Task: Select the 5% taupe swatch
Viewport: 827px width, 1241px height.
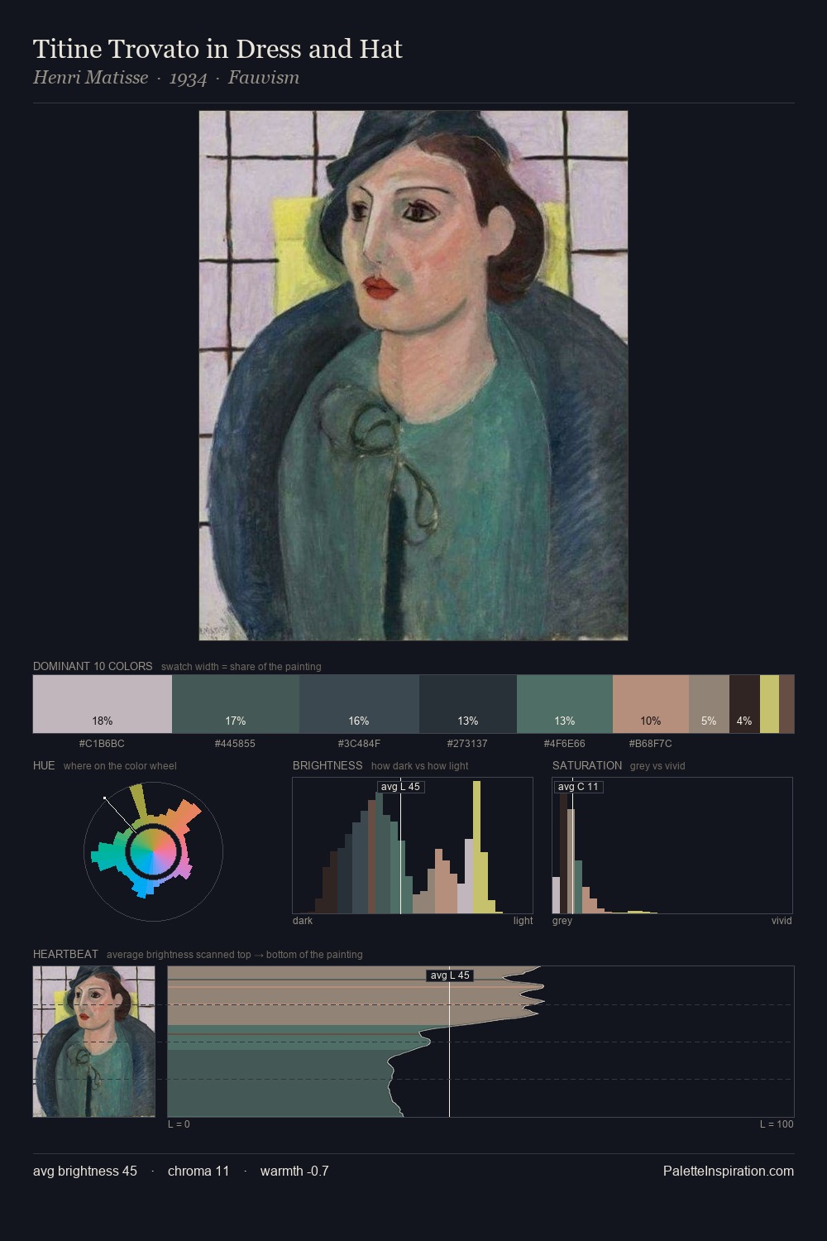Action: pyautogui.click(x=709, y=704)
